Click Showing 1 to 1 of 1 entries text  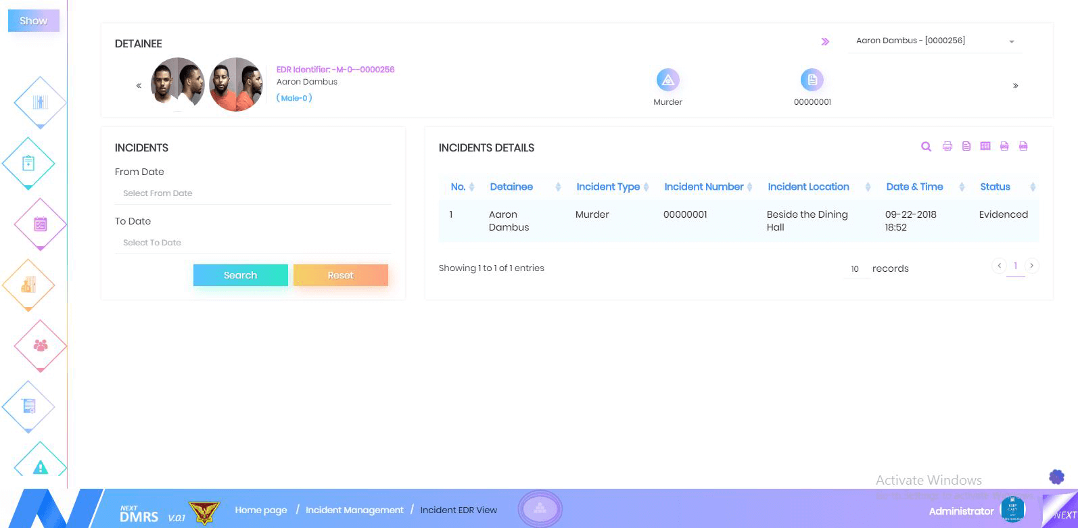click(x=491, y=268)
